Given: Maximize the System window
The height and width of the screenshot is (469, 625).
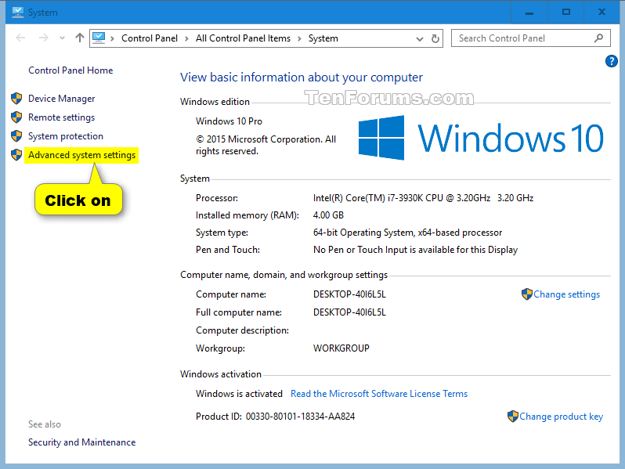Looking at the screenshot, I should coord(565,13).
